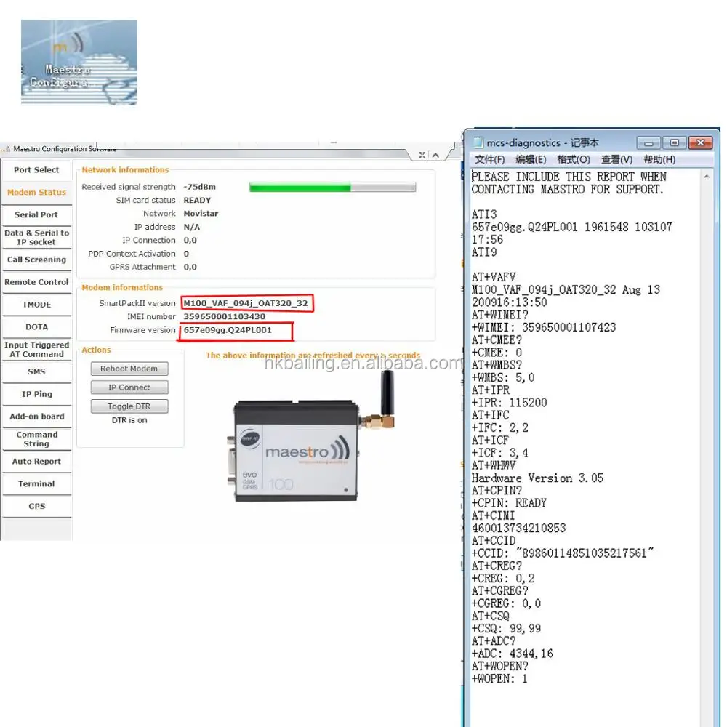Click the signal strength value -75dBm
Viewport: 727px width, 727px height.
tap(200, 188)
